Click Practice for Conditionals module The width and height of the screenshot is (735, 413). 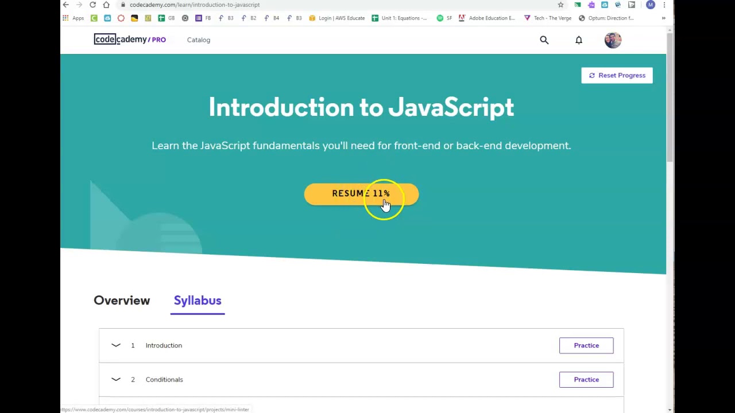(x=586, y=379)
